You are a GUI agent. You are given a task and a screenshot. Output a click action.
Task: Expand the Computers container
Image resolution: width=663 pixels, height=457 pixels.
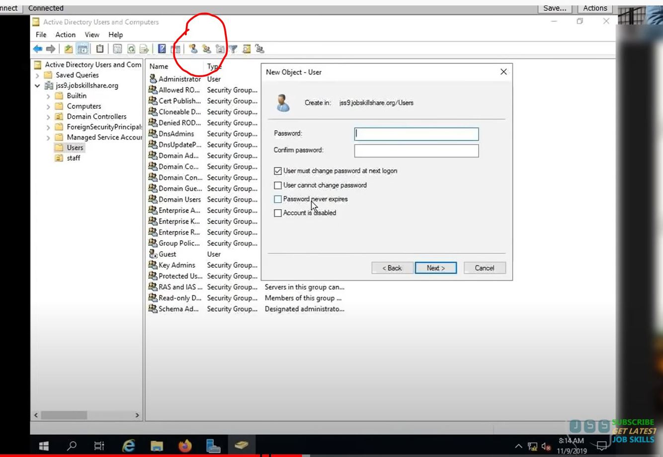48,107
